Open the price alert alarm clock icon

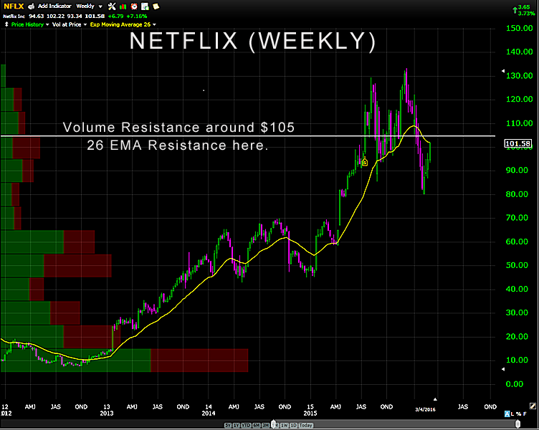click(x=134, y=6)
